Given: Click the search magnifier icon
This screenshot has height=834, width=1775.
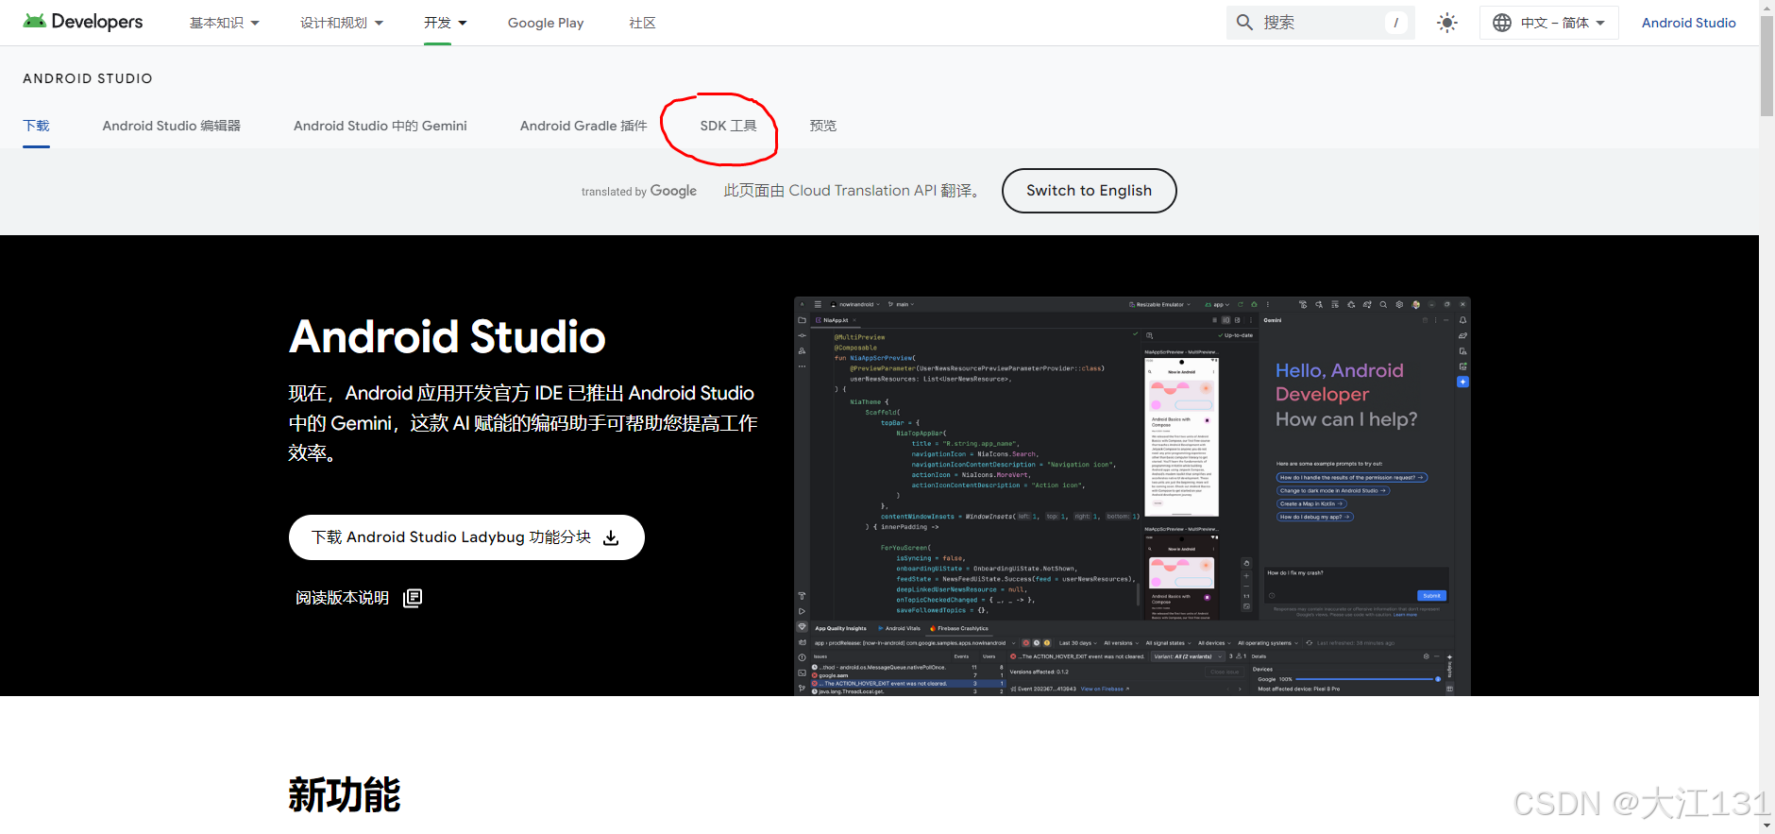Looking at the screenshot, I should tap(1244, 23).
